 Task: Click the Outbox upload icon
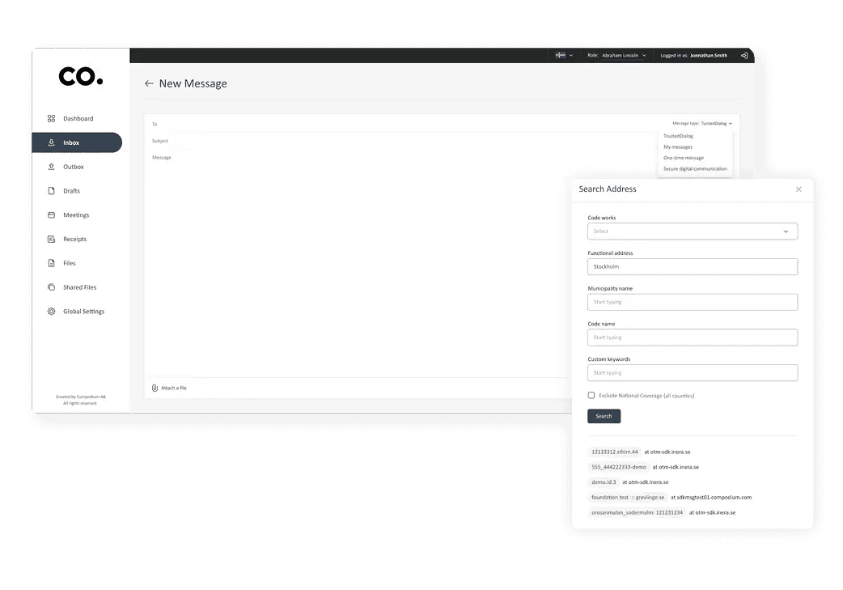click(51, 167)
